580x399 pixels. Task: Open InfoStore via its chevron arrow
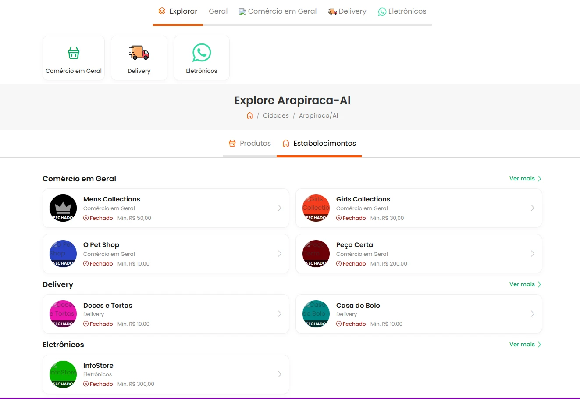click(x=280, y=374)
